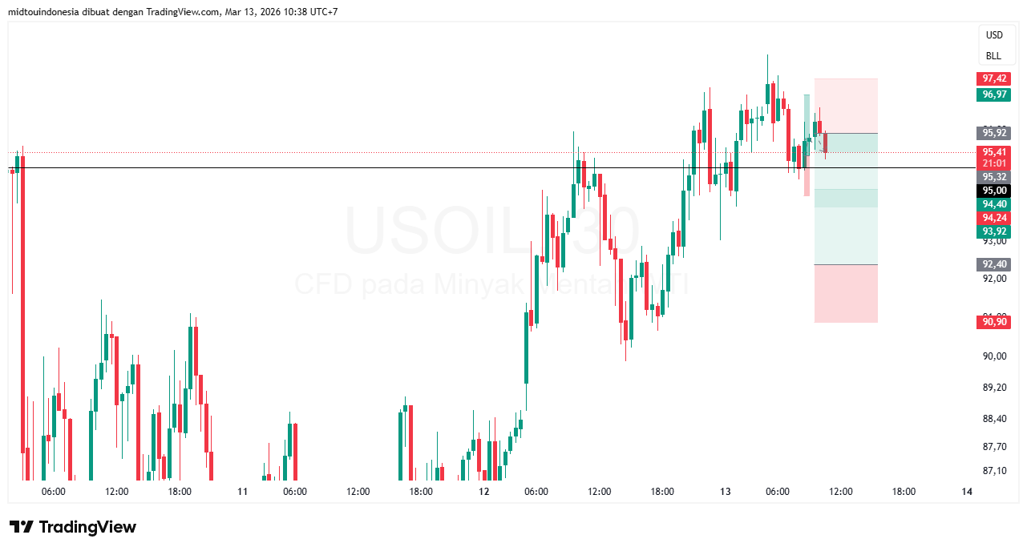Click date label 12 on the time axis

click(x=483, y=492)
